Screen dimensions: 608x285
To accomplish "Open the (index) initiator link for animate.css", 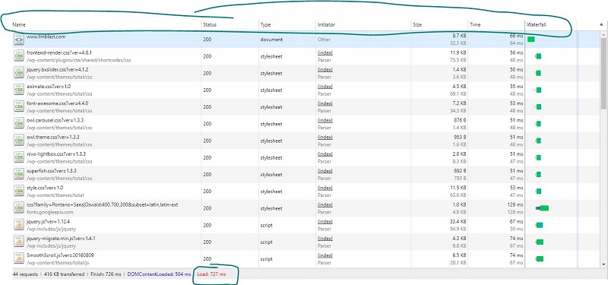I will tap(325, 87).
